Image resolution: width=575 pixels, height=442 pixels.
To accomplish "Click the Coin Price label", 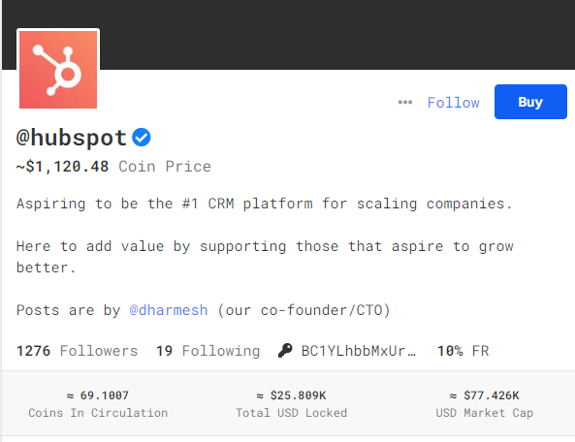I will tap(165, 167).
